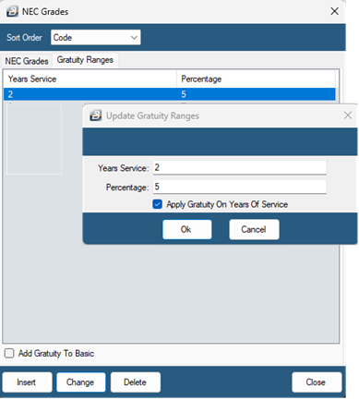The height and width of the screenshot is (400, 359).
Task: Select the row with Years Service 2
Action: tap(170, 94)
